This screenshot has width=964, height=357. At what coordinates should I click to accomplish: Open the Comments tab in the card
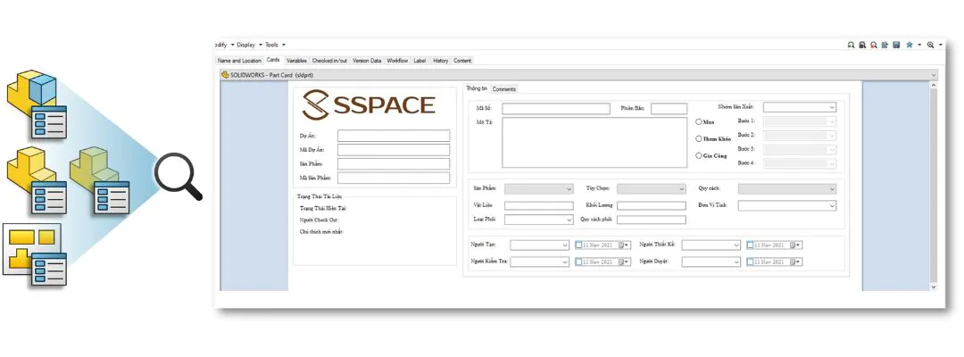click(x=504, y=89)
